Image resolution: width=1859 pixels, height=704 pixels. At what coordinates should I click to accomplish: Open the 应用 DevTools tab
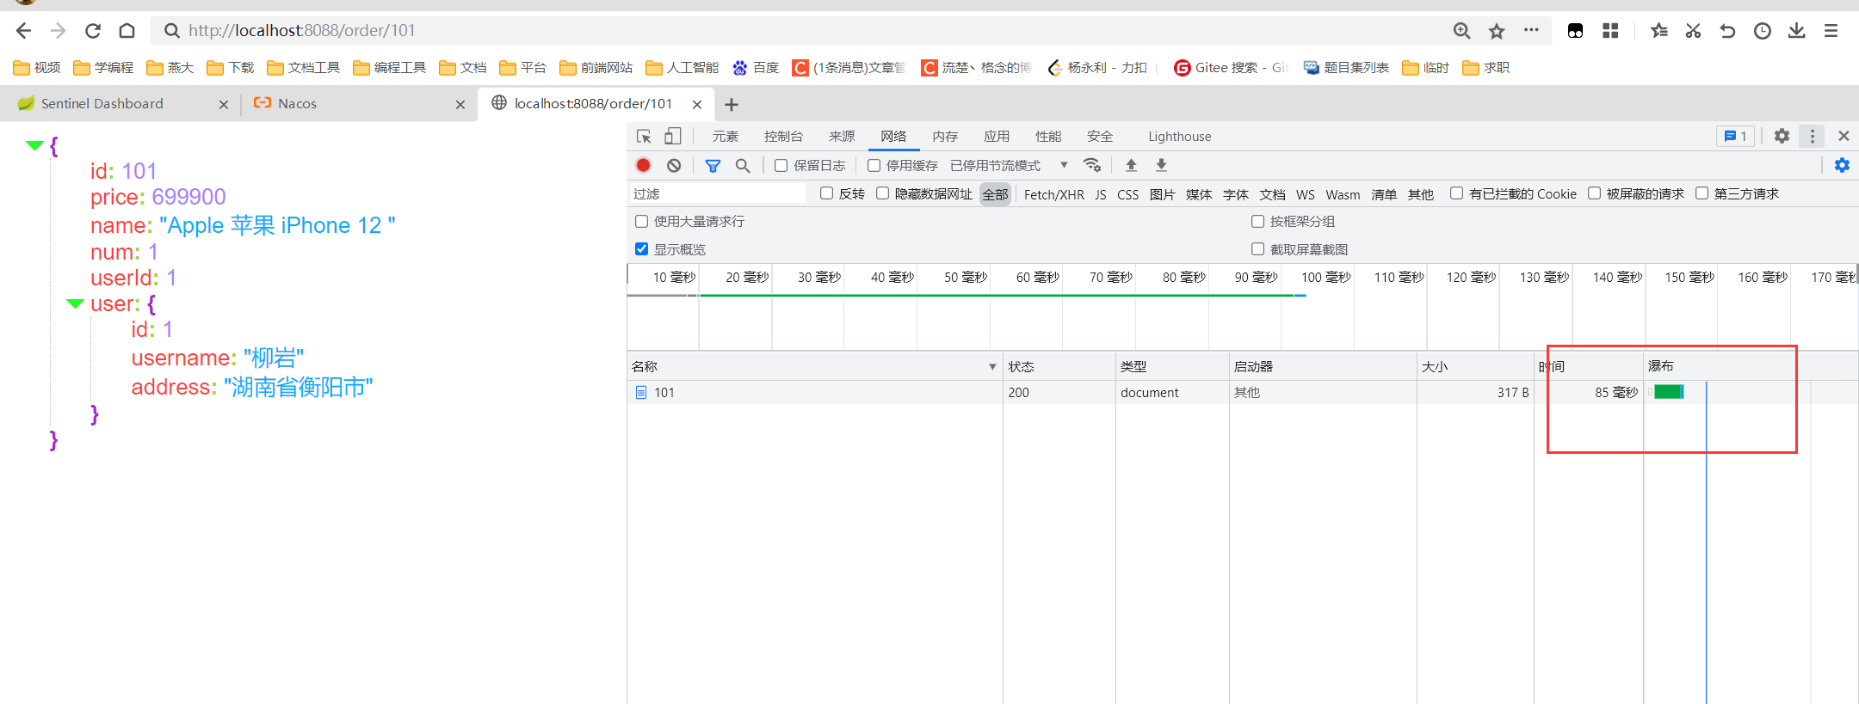997,137
